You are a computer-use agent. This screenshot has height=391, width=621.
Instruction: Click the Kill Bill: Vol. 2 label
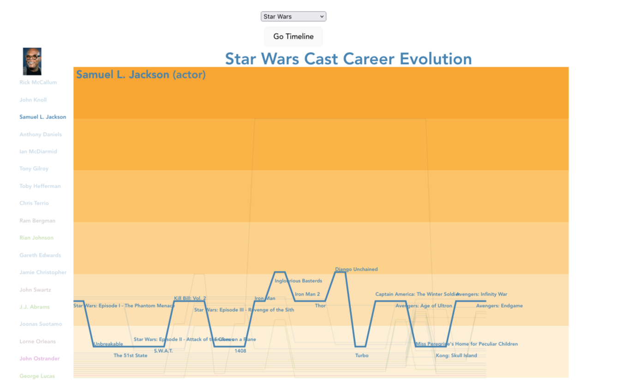(190, 298)
